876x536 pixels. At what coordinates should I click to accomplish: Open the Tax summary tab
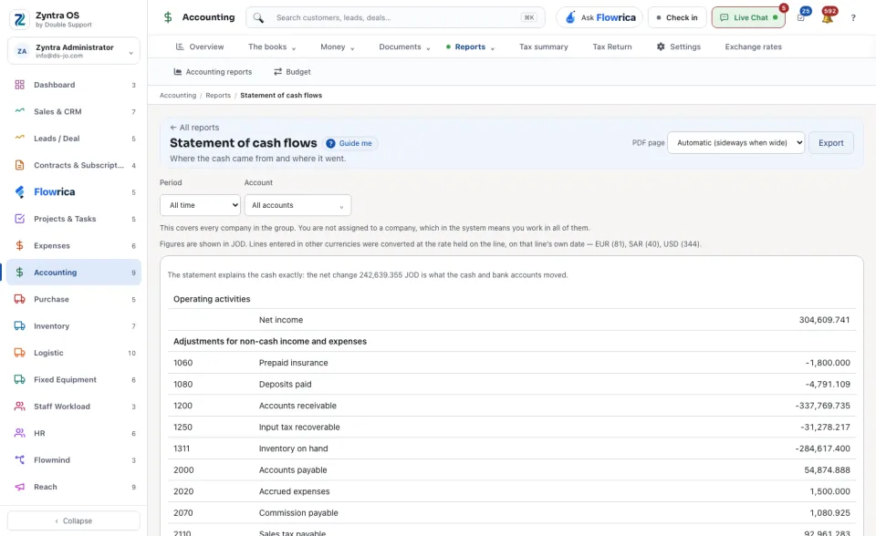(544, 46)
